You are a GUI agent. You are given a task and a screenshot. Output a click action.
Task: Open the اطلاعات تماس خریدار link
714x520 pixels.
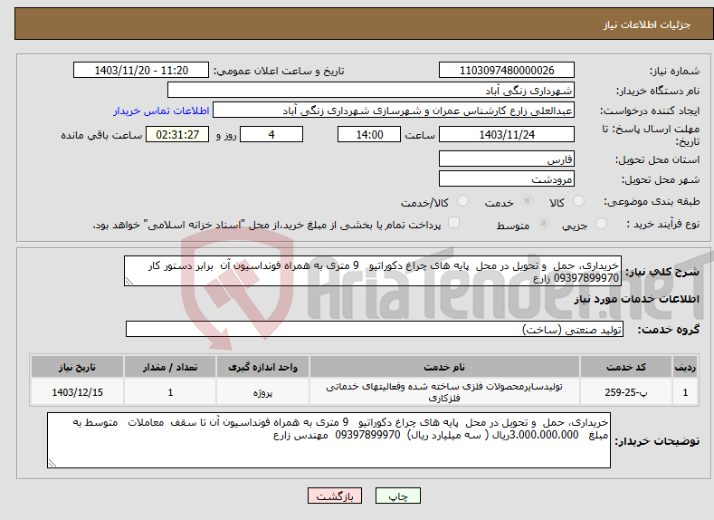[161, 111]
